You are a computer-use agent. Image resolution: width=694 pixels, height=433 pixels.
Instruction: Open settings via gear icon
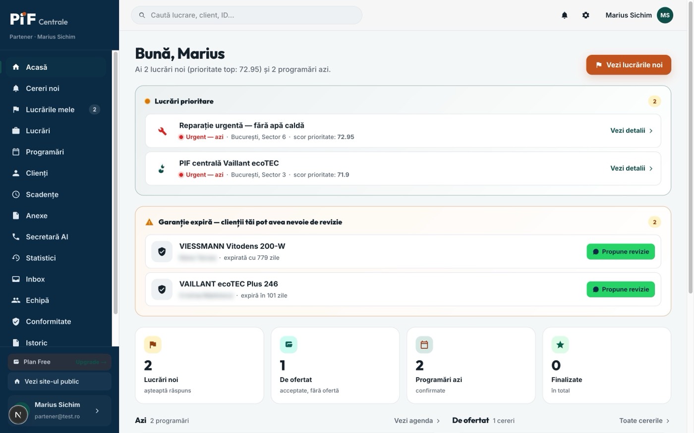pyautogui.click(x=585, y=15)
